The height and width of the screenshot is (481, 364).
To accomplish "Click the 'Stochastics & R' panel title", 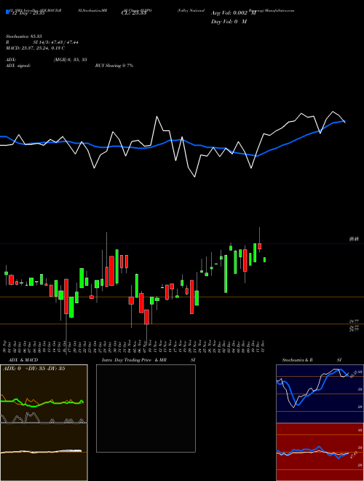I will [298, 360].
